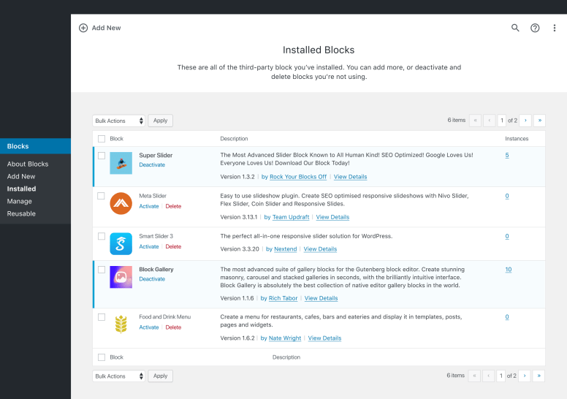Viewport: 567px width, 399px height.
Task: Go to next page in bottom pagination
Action: click(x=525, y=376)
